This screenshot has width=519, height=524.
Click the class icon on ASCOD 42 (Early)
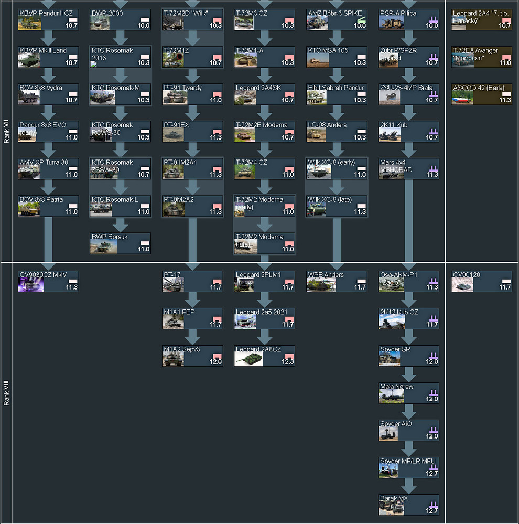(x=506, y=93)
